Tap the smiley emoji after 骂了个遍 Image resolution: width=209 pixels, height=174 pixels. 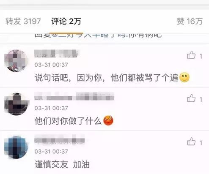184,77
